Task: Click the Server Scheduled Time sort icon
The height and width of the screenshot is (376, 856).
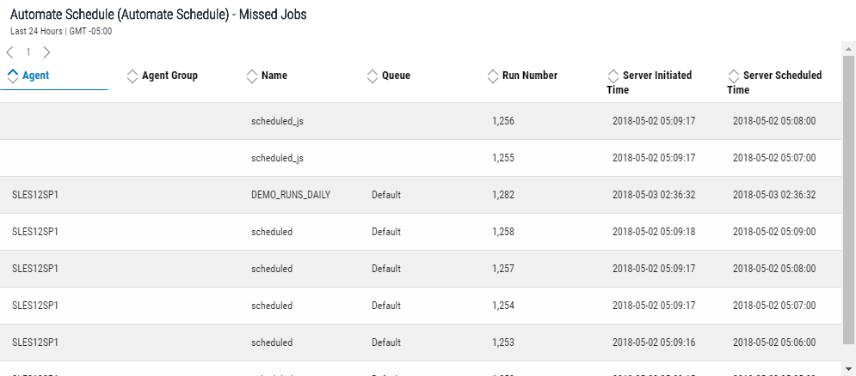Action: coord(734,76)
